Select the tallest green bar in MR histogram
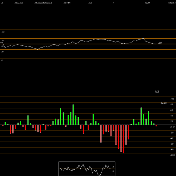The width and height of the screenshot is (176, 176). [x=73, y=115]
